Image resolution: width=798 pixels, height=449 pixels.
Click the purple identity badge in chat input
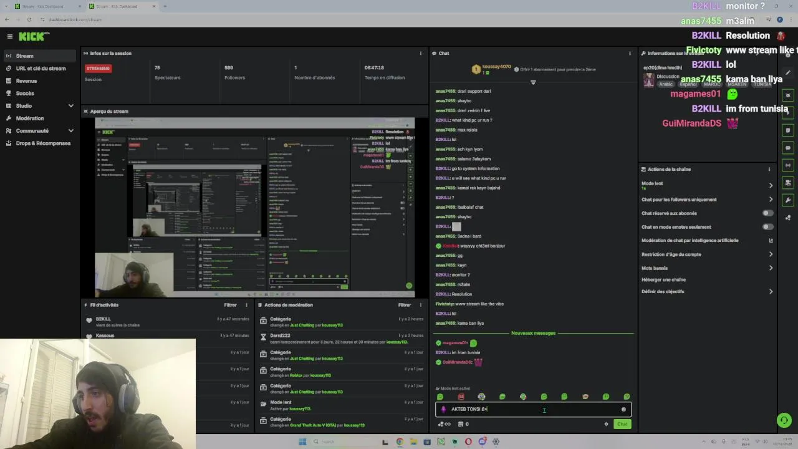443,410
